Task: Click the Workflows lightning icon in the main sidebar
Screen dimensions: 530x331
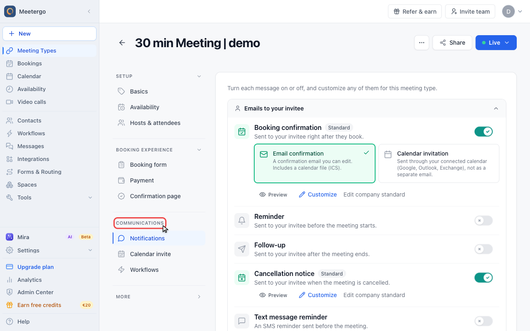Action: coord(10,133)
